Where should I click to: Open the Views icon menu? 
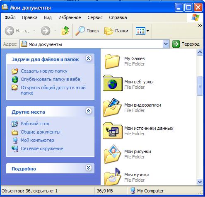(x=140, y=31)
